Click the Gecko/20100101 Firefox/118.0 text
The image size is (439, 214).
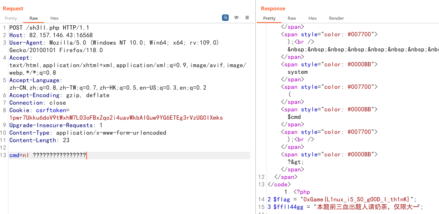pos(56,50)
